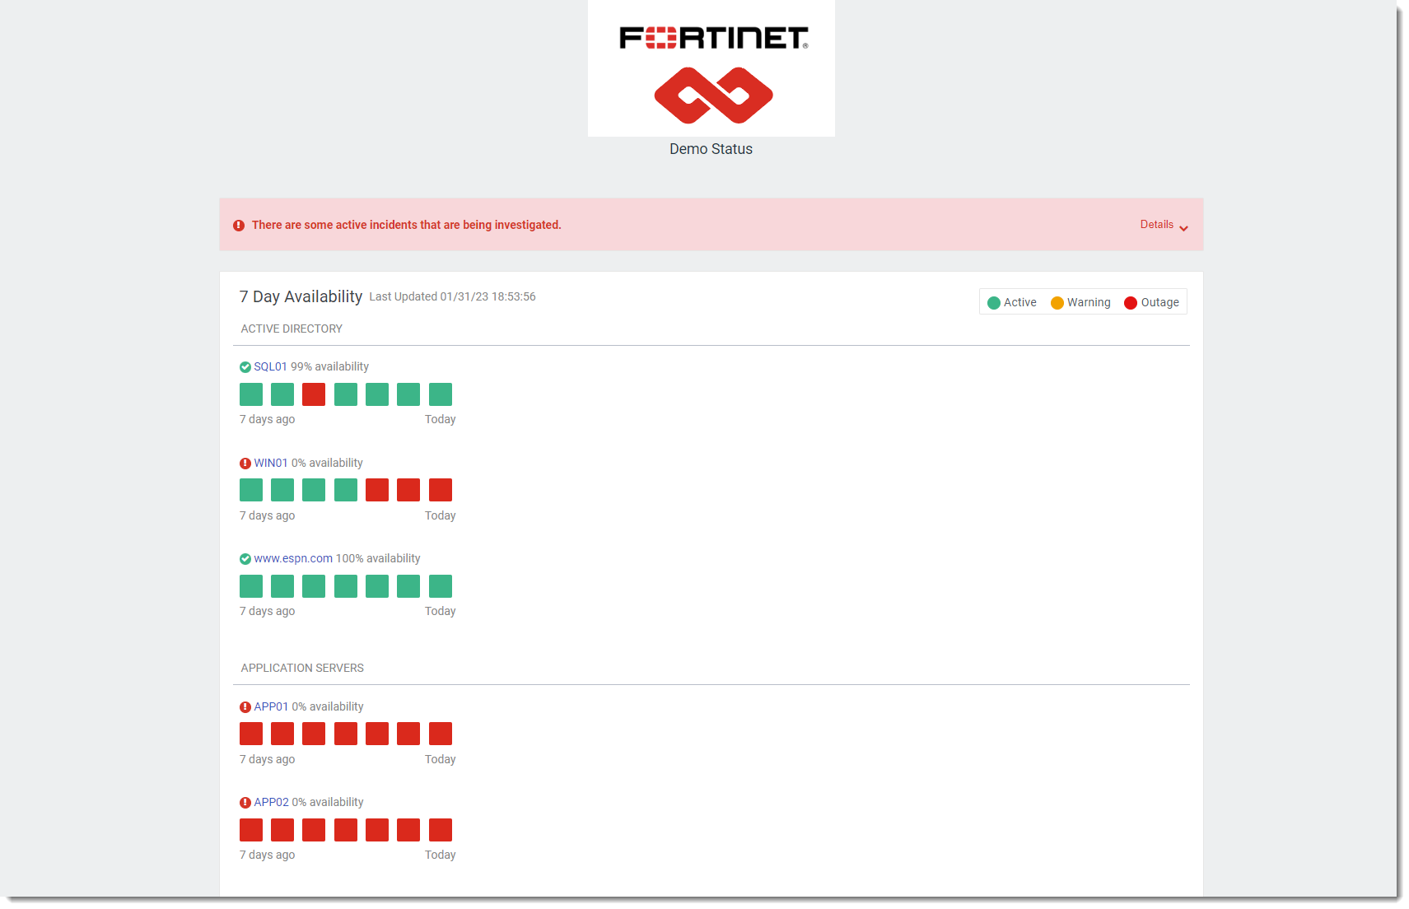Click the green Active legend indicator
Screen dimensions: 1409x909
[994, 302]
